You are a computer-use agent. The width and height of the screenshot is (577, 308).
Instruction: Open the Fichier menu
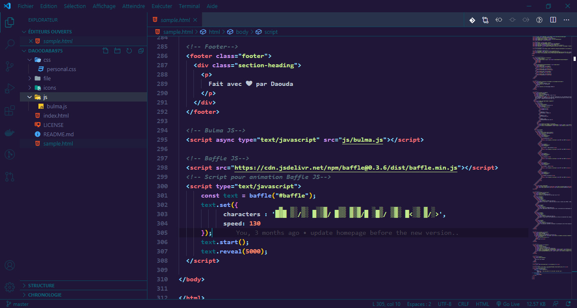26,6
